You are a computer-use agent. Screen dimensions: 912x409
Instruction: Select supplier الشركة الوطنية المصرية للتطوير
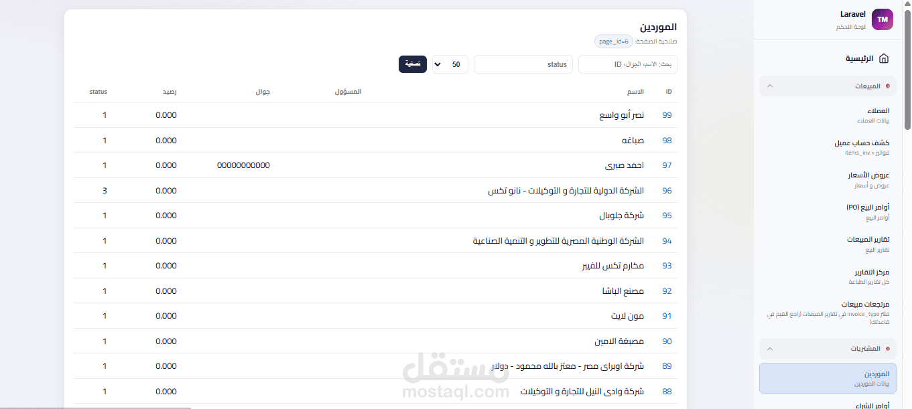[x=558, y=241]
